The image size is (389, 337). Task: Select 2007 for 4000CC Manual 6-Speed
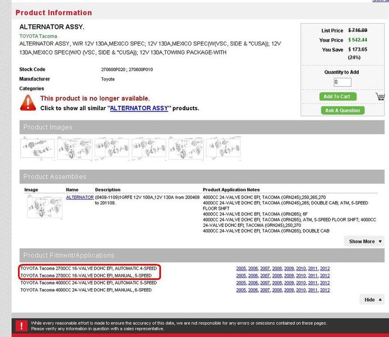pyautogui.click(x=265, y=290)
